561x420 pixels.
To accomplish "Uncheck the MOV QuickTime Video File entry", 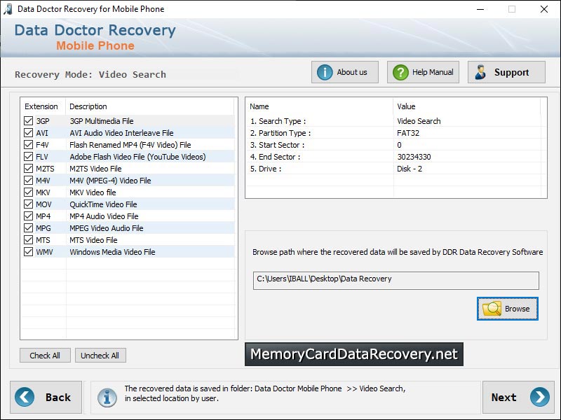I will [x=27, y=204].
